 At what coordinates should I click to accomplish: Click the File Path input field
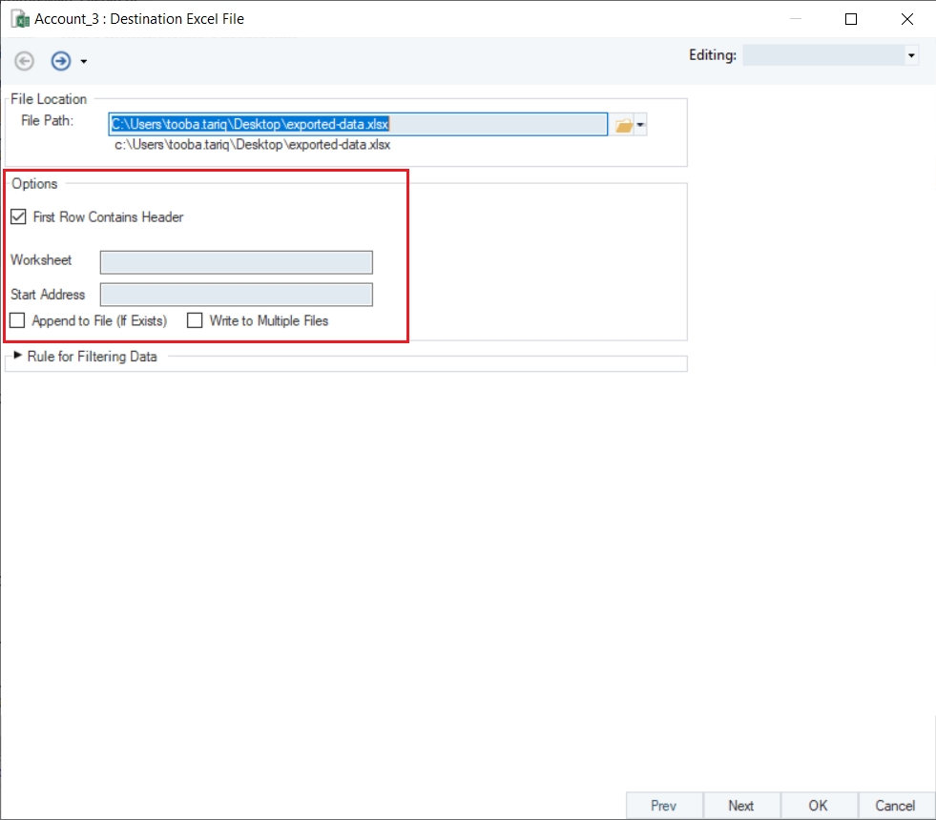pyautogui.click(x=358, y=124)
